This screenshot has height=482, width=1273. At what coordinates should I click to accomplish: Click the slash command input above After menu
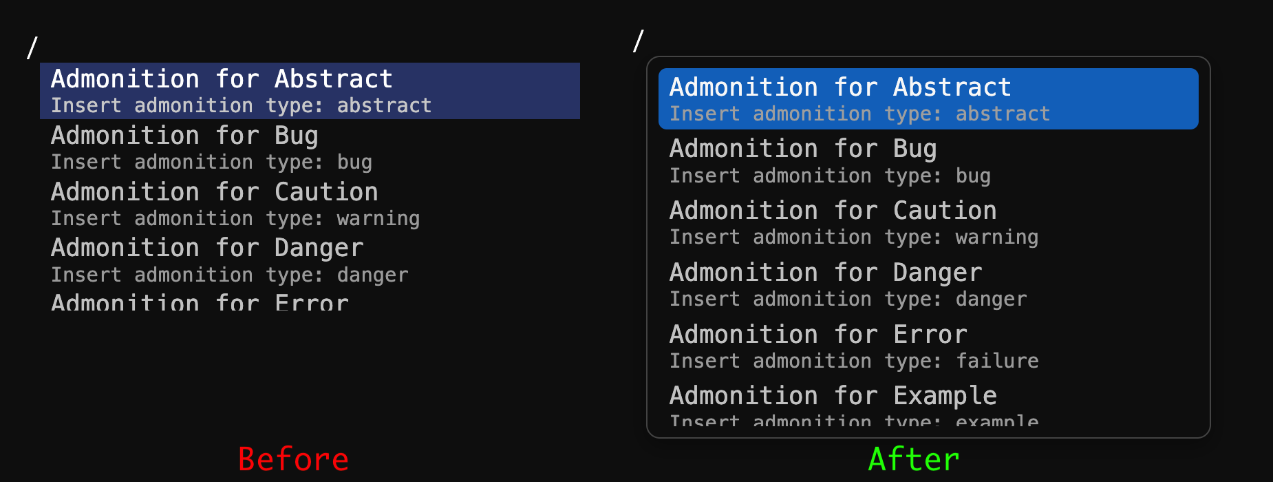pos(638,41)
